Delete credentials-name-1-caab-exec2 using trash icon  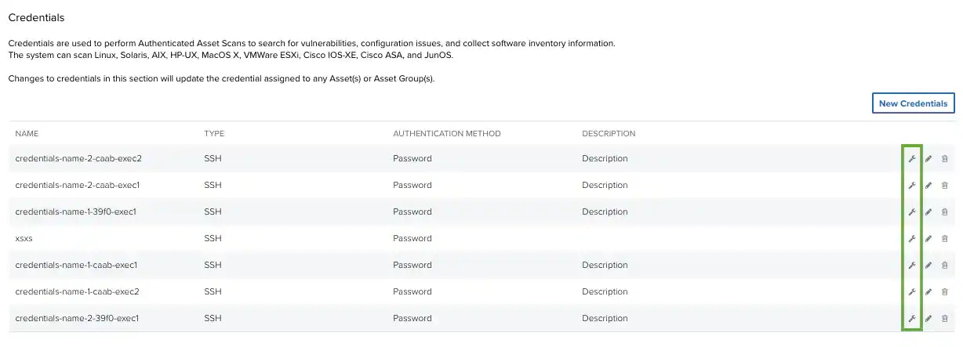coord(944,292)
